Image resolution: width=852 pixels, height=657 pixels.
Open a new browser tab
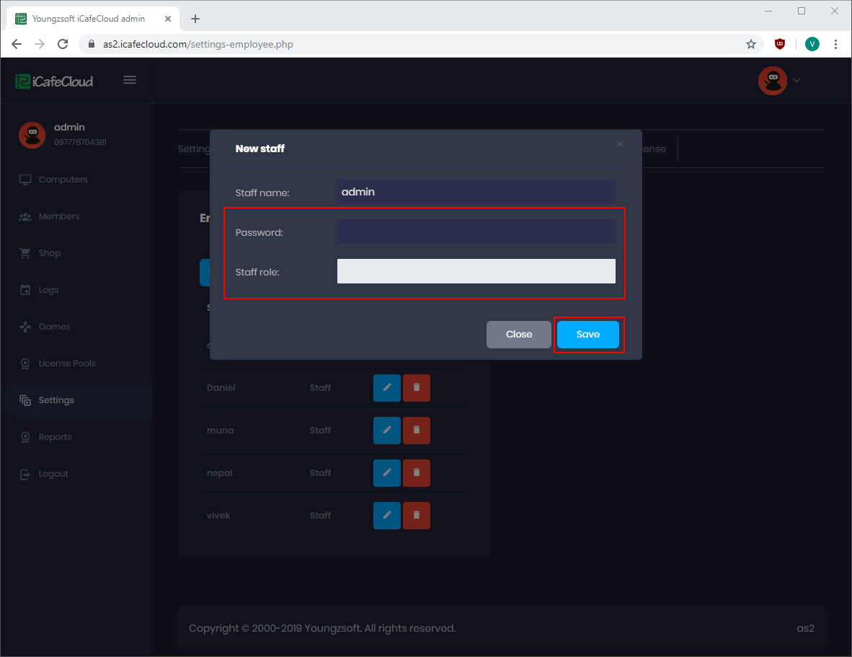pos(195,19)
